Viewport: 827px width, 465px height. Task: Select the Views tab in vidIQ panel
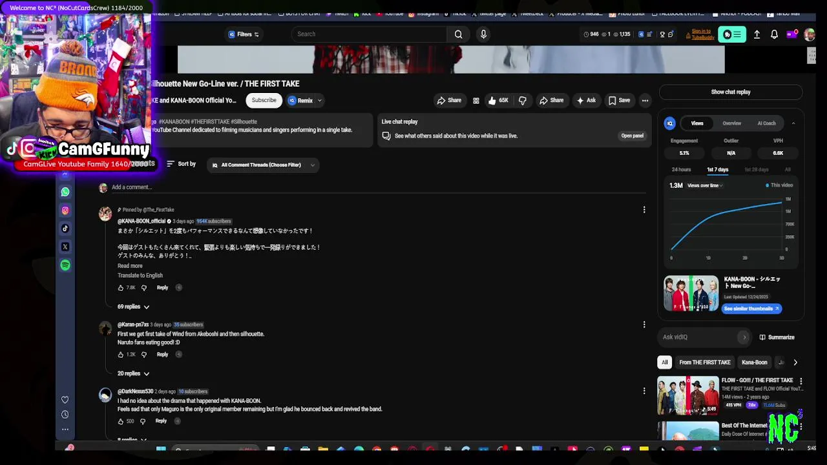[x=697, y=123]
